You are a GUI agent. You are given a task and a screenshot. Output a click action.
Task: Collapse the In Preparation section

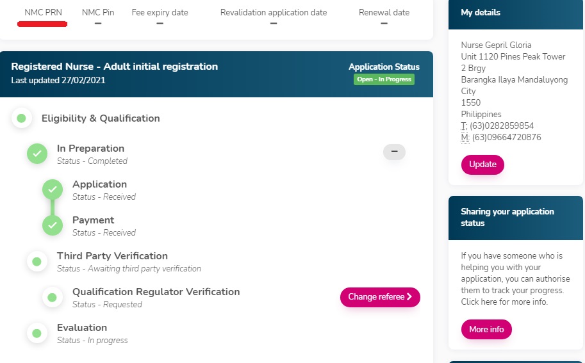point(394,152)
